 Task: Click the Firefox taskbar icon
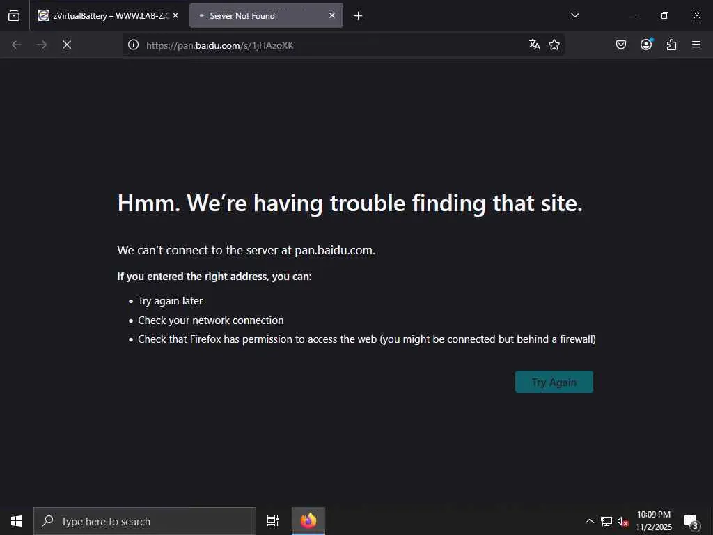point(308,521)
